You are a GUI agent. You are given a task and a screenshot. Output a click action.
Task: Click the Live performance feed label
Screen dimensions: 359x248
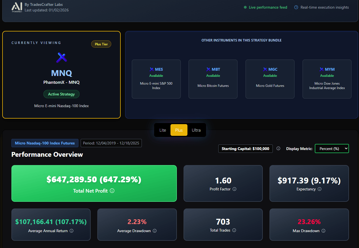click(268, 8)
